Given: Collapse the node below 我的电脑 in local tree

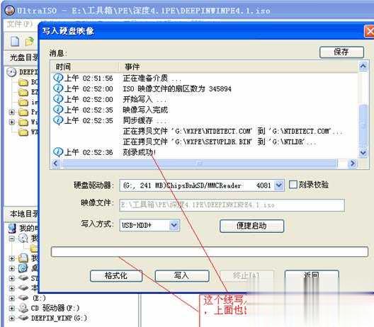Looking at the screenshot, I should point(11,239).
